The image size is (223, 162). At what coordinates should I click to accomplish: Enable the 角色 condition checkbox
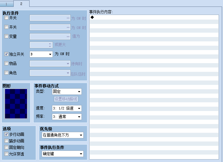click(6, 73)
